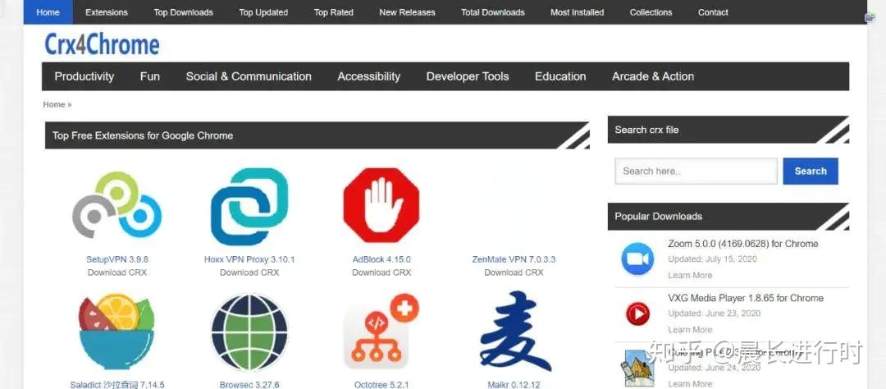Screen dimensions: 886x389
Task: Open the Octotree orange tree icon
Action: click(x=381, y=332)
